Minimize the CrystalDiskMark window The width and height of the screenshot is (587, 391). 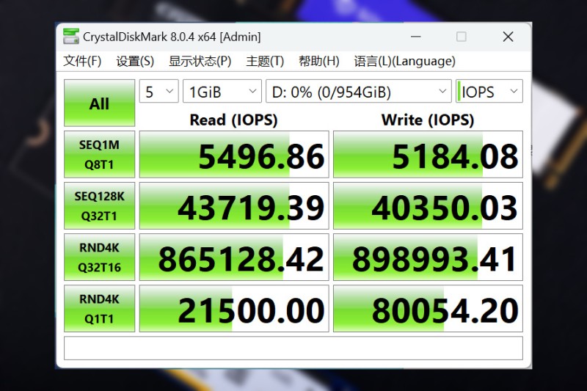[415, 37]
